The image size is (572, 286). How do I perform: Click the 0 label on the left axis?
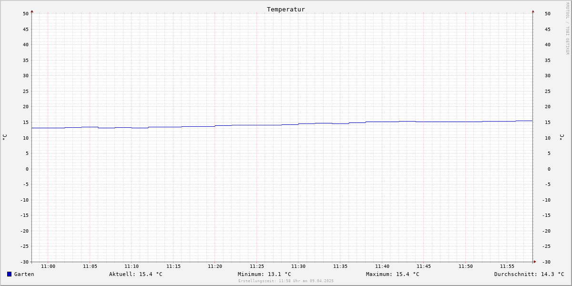coord(27,169)
